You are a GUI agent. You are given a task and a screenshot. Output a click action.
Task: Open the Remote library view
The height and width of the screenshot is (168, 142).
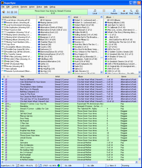114,12
